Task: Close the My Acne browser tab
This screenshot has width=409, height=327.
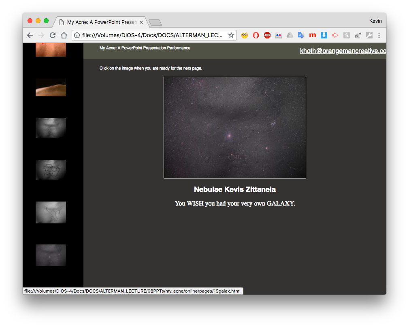Action: tap(141, 22)
